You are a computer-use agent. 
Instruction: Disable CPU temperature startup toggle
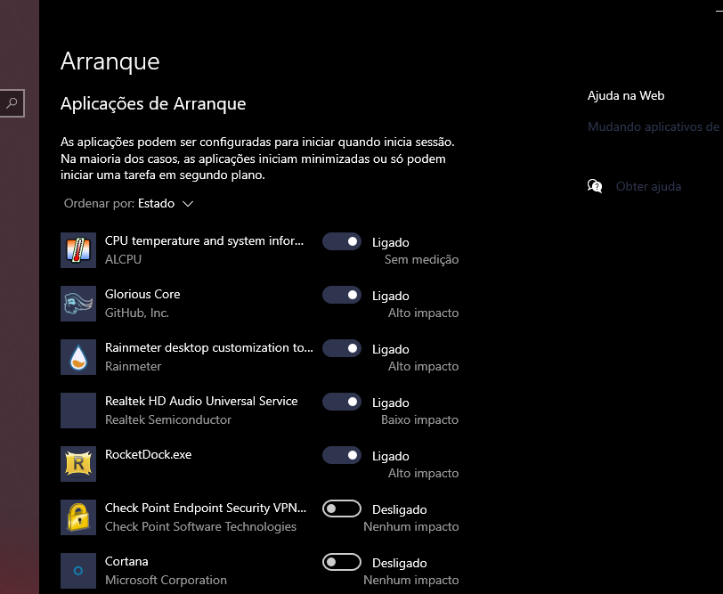[342, 241]
